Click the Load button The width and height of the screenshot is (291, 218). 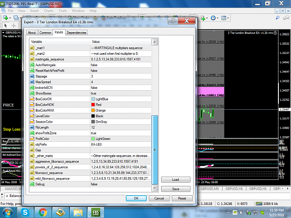[176, 179]
